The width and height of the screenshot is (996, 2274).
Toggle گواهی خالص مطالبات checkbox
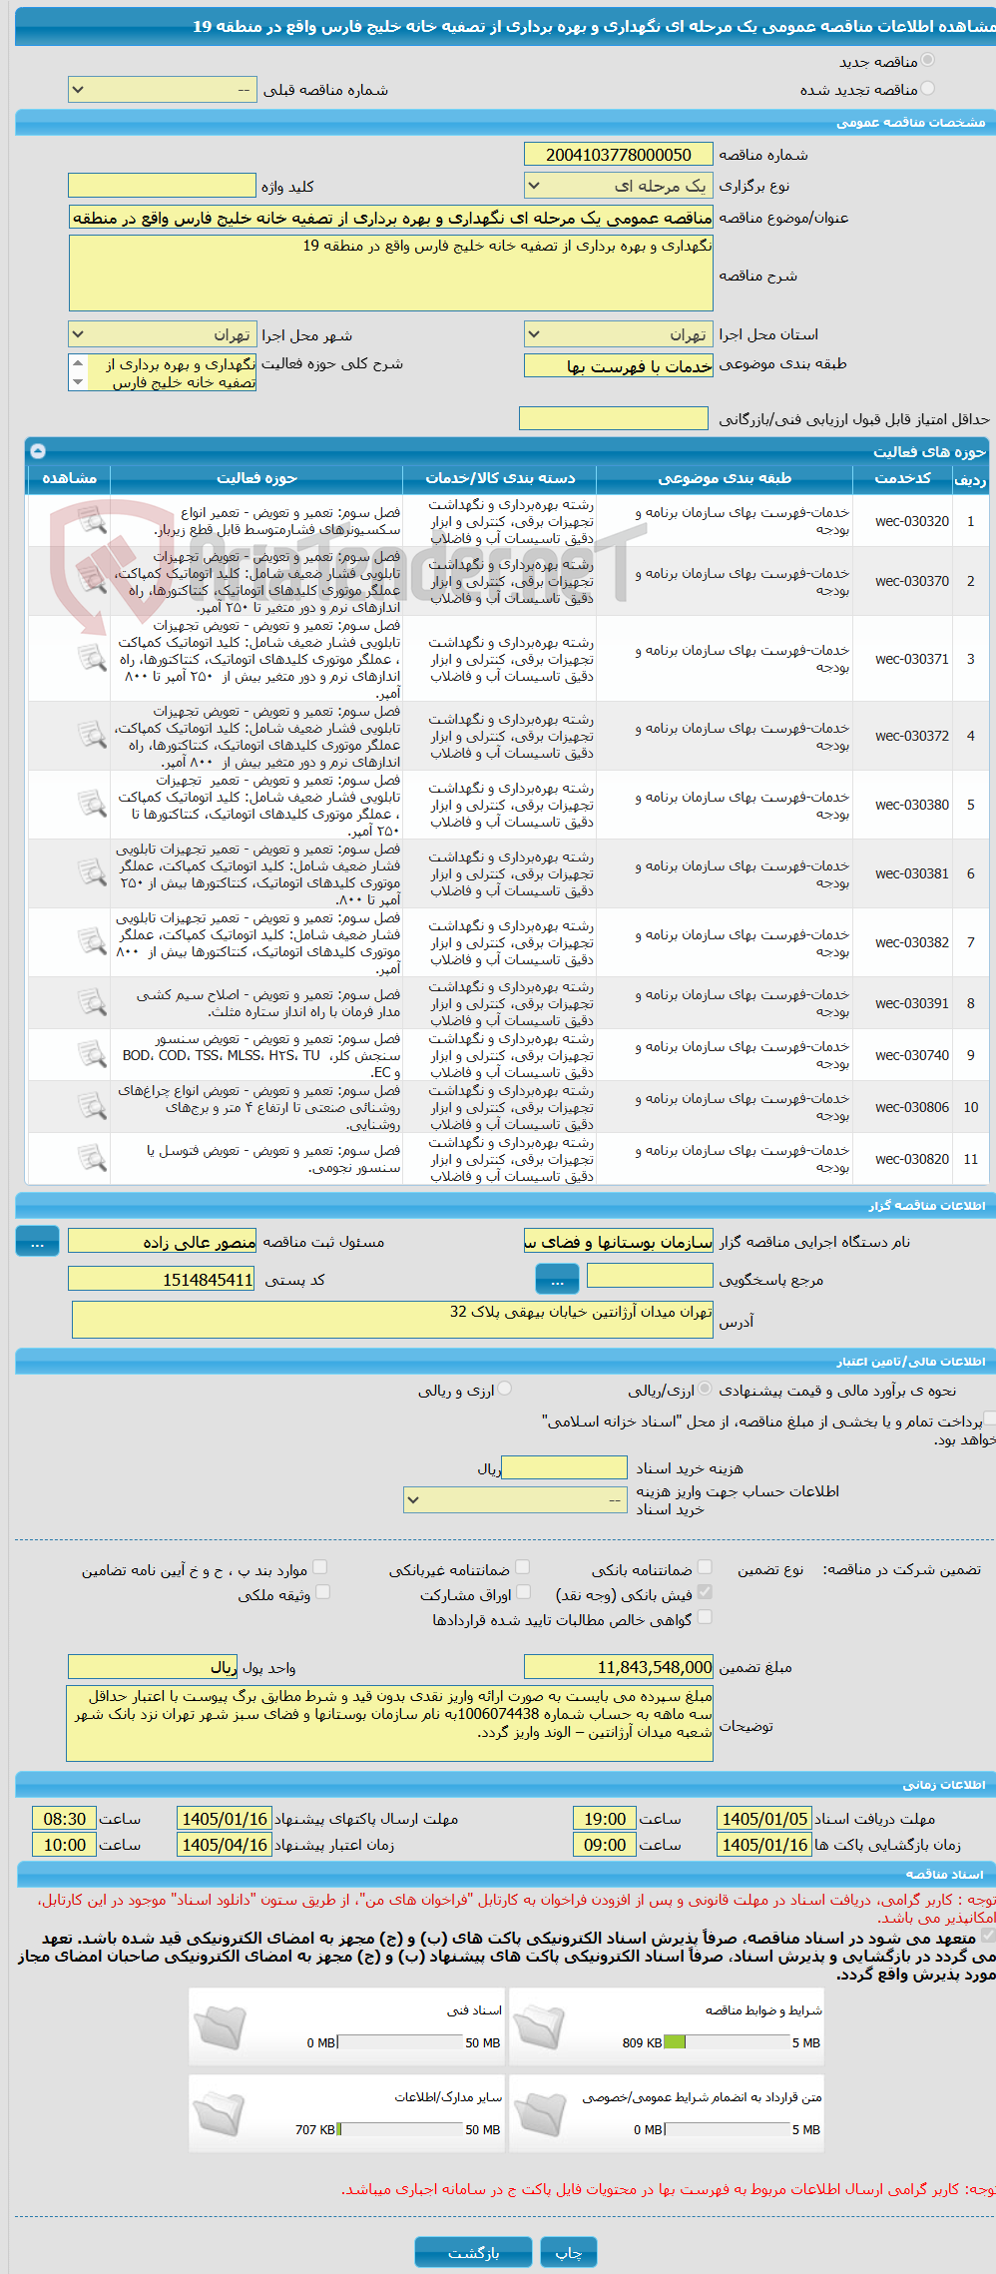705,1617
